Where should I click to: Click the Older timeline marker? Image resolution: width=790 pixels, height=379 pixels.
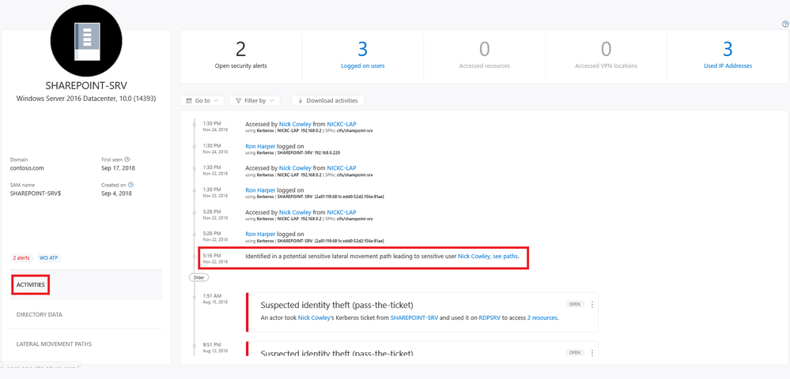(198, 277)
